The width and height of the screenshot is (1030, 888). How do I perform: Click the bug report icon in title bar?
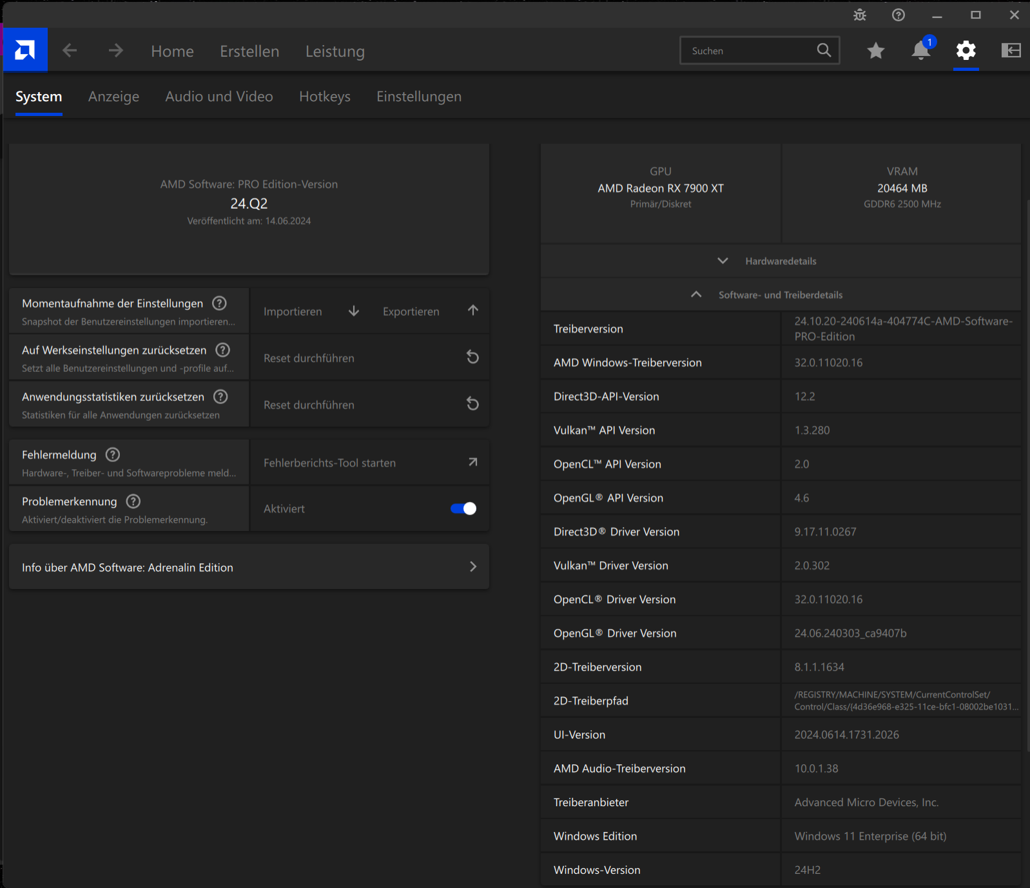pyautogui.click(x=860, y=15)
